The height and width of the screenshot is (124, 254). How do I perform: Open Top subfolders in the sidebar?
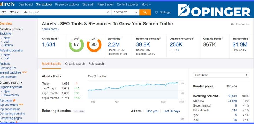point(9,105)
